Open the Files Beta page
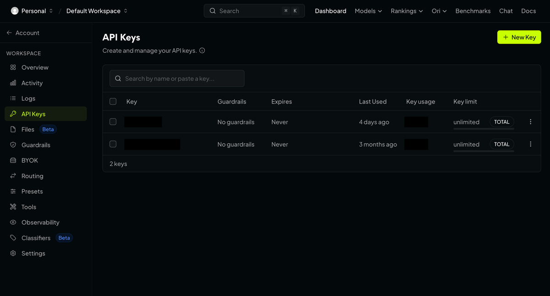 tap(46, 130)
